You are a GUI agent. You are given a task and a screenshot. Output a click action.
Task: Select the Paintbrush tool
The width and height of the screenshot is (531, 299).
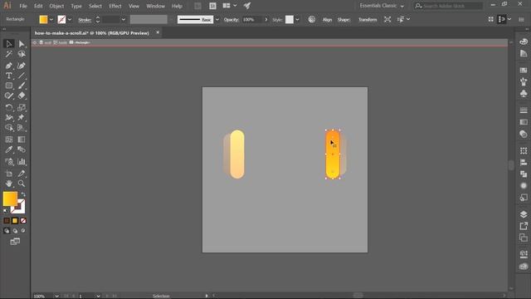pyautogui.click(x=22, y=86)
